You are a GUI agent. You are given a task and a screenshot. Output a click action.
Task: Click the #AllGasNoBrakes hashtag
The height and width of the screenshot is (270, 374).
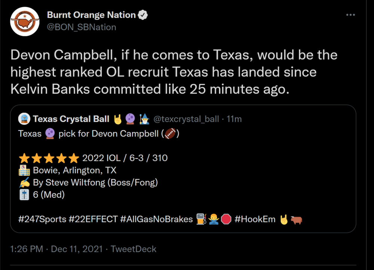pyautogui.click(x=156, y=219)
